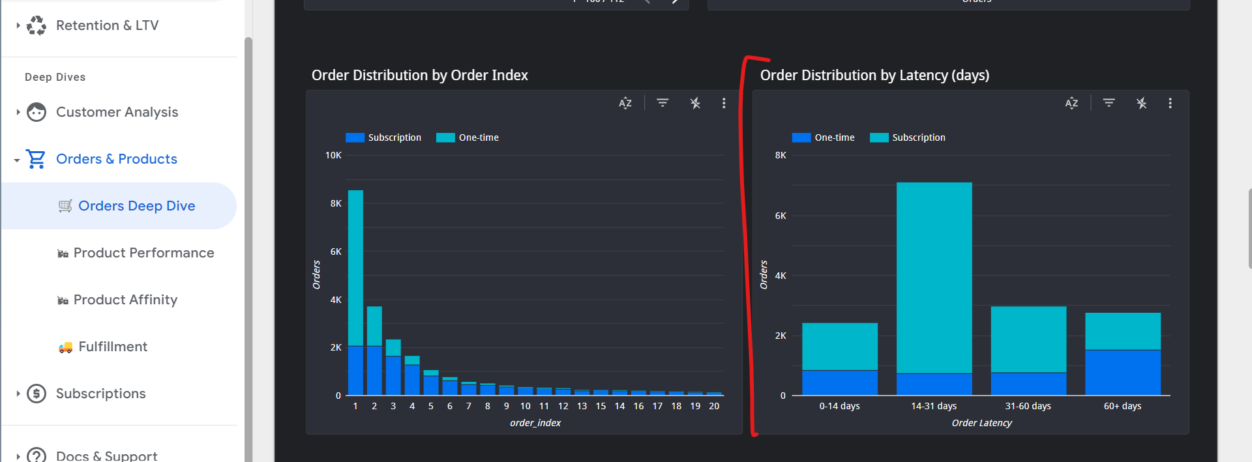The image size is (1252, 462).
Task: Toggle One-time legend in Order Index chart
Action: click(x=468, y=137)
